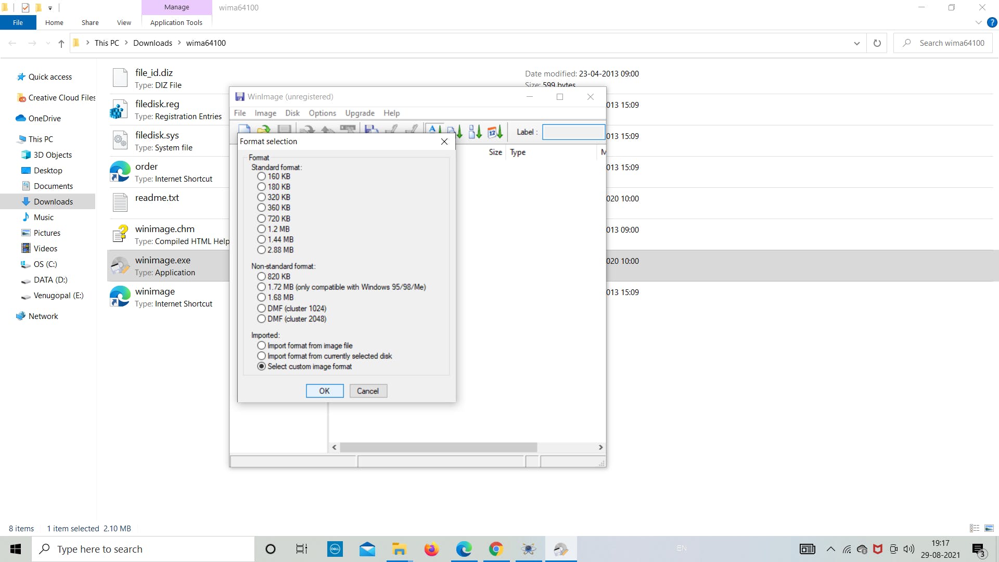Open Explorer help question mark icon
The height and width of the screenshot is (562, 999).
[x=992, y=22]
